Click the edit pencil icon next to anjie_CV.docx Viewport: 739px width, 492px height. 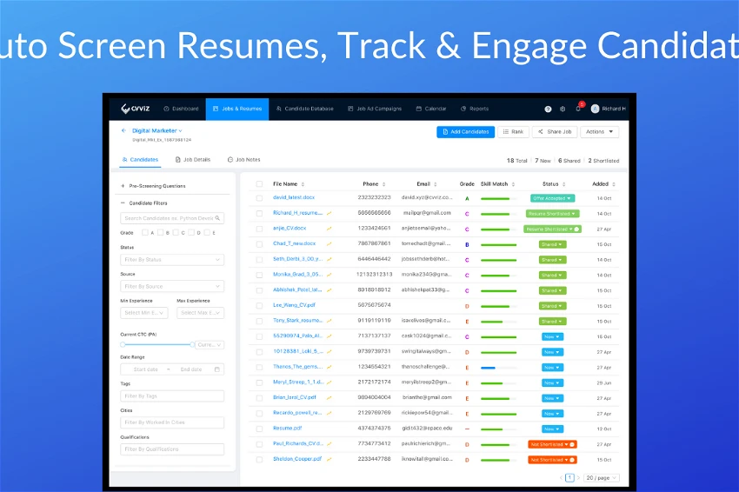(x=329, y=229)
